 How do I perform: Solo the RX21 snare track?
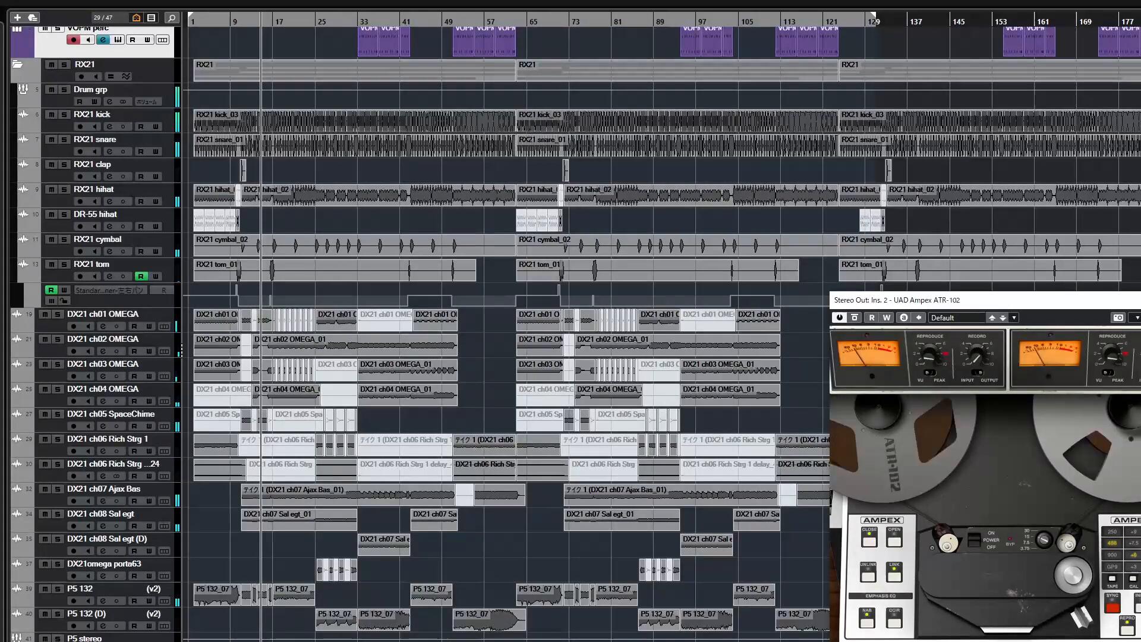64,140
